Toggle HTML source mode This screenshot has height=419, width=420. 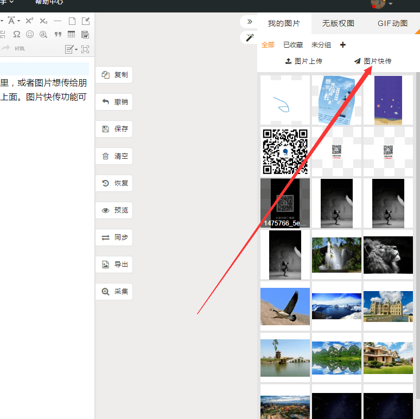coord(20,49)
